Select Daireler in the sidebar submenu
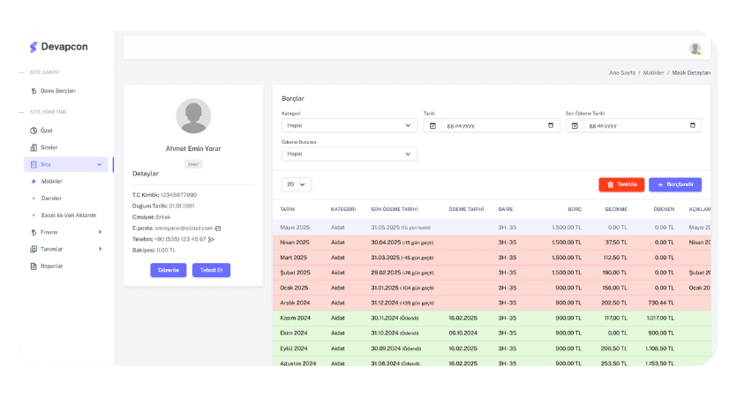This screenshot has height=397, width=737. (x=51, y=198)
